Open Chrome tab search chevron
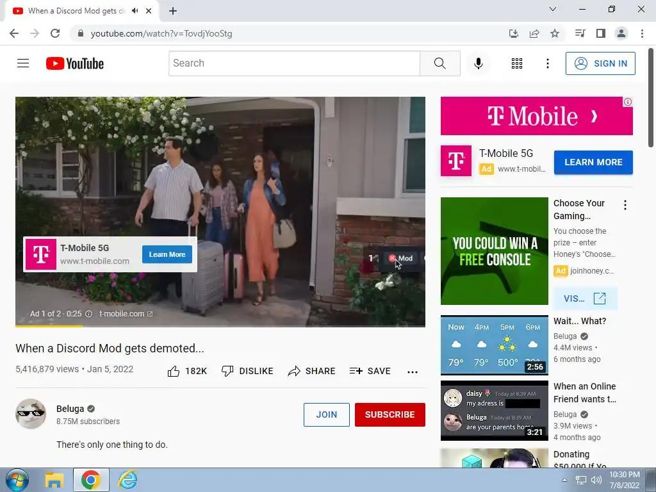656x492 pixels. coord(552,9)
